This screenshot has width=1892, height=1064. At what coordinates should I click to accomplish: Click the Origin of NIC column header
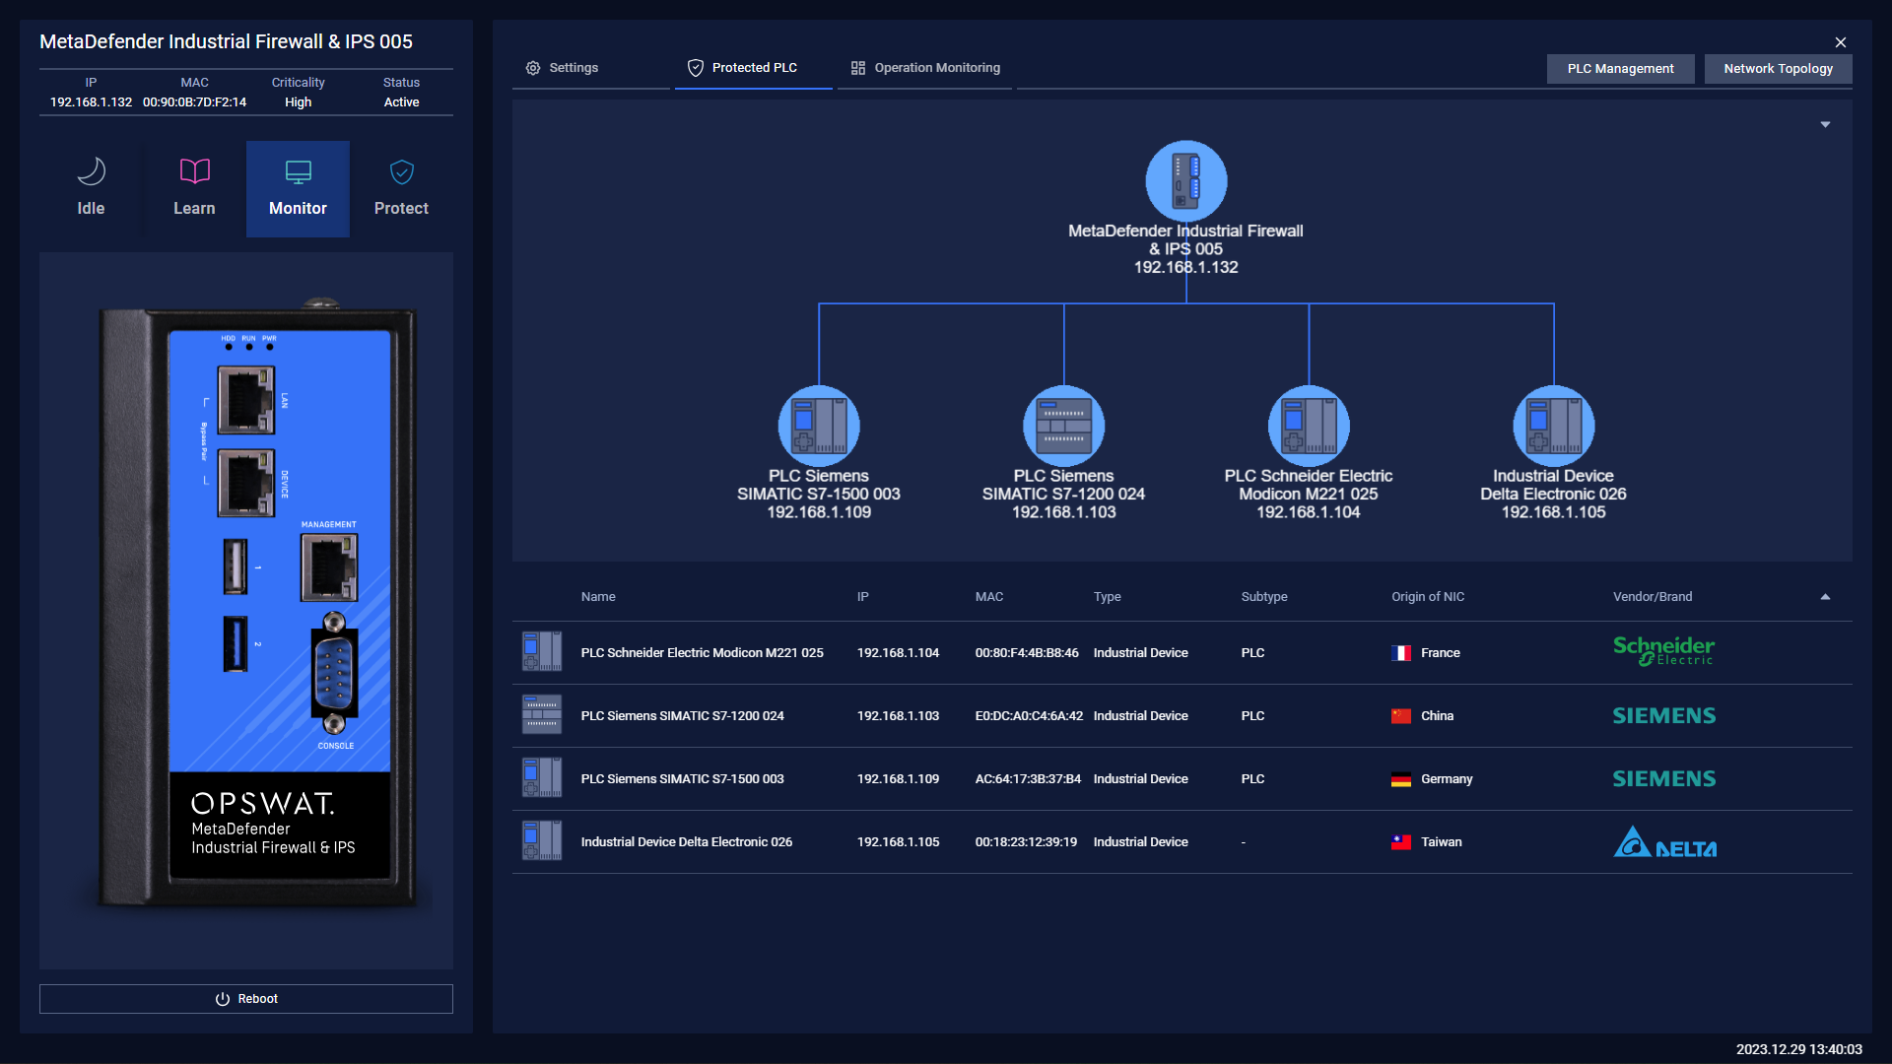(x=1427, y=597)
